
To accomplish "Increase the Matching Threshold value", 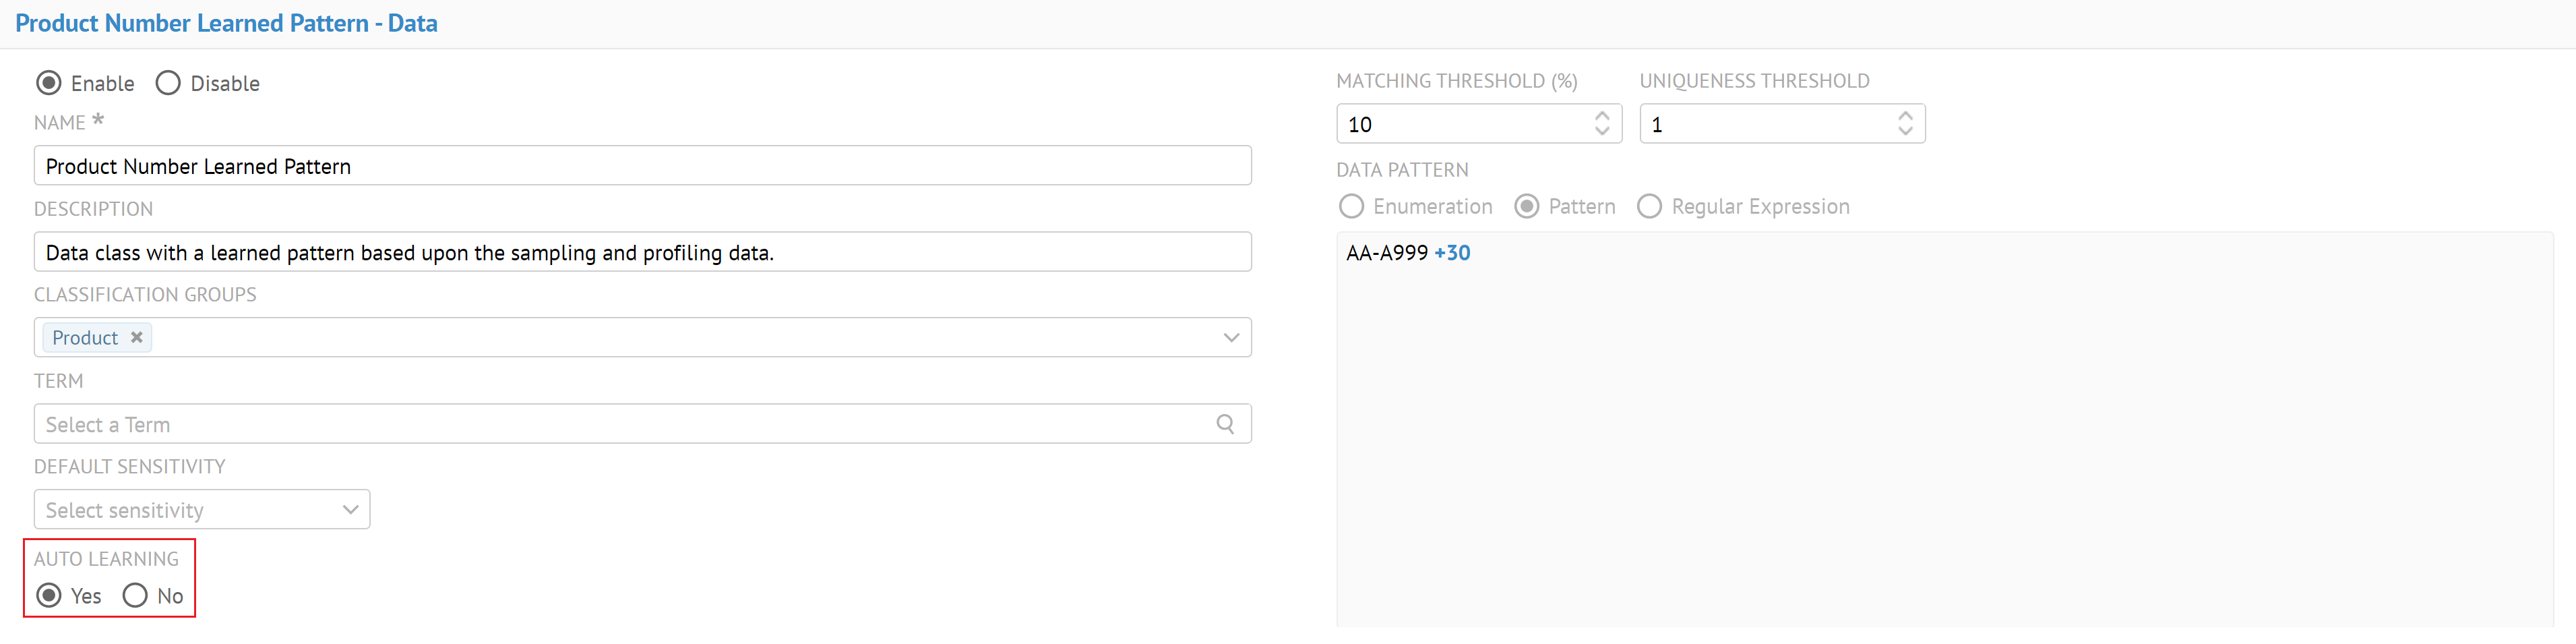I will pos(1602,115).
